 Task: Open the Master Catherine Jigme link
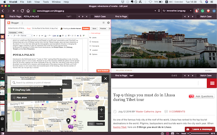coord(149,112)
